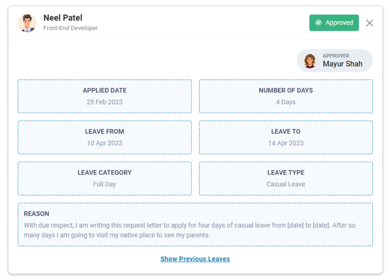This screenshot has height=280, width=391.
Task: Open the Show Previous Leaves link
Action: click(195, 259)
